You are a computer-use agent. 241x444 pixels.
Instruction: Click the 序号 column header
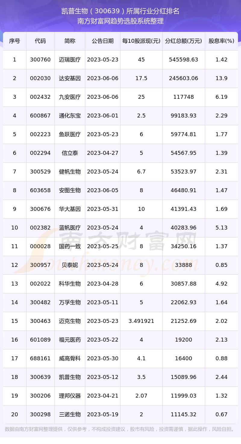14,41
